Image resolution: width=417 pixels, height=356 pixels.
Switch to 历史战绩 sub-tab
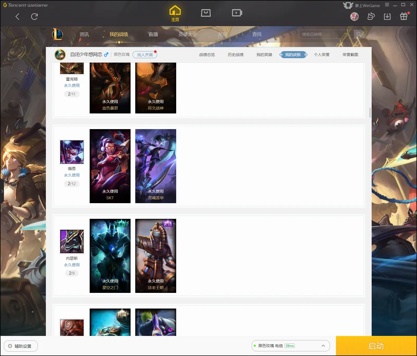pyautogui.click(x=236, y=55)
